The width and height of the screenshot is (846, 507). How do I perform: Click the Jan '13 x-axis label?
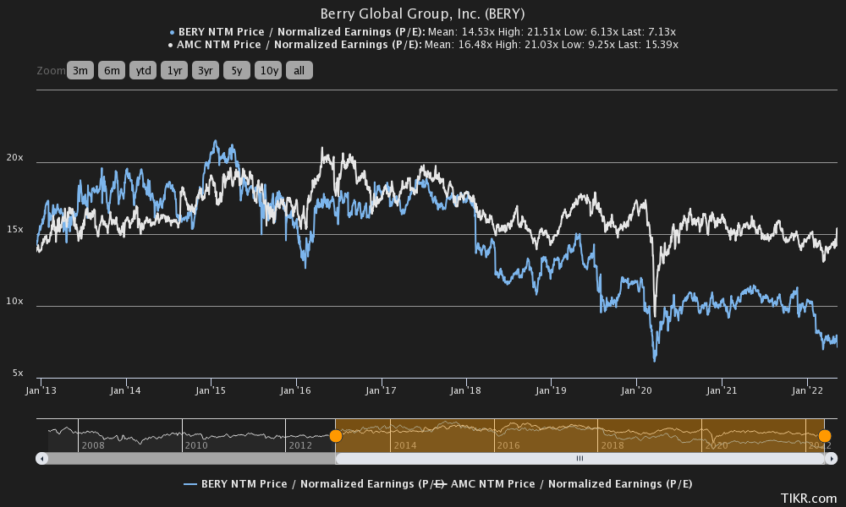pos(41,390)
